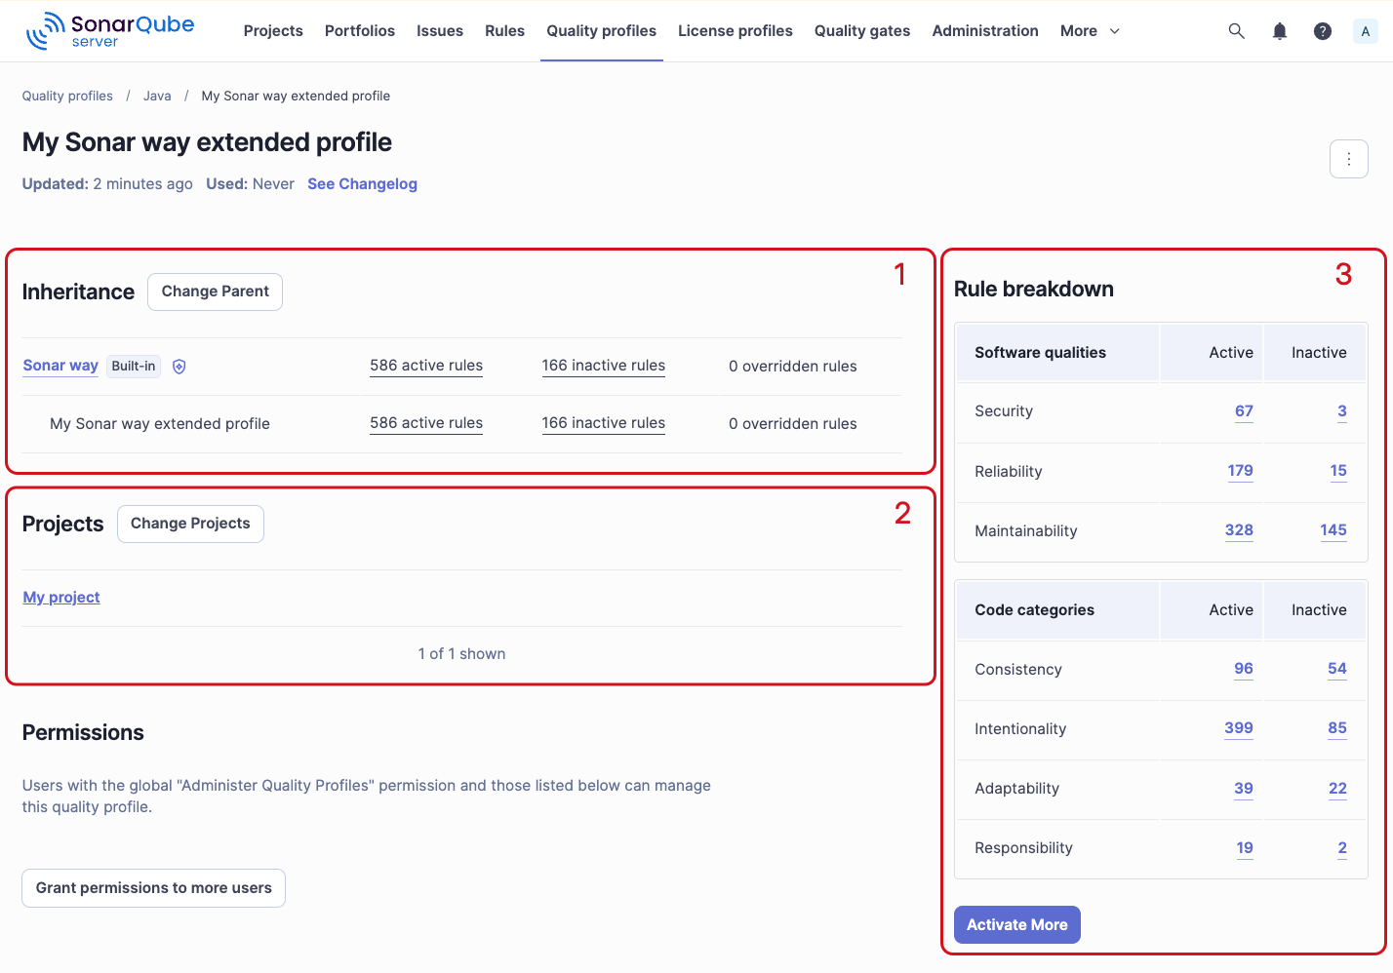Image resolution: width=1393 pixels, height=973 pixels.
Task: Click the Activate More button
Action: pyautogui.click(x=1016, y=924)
